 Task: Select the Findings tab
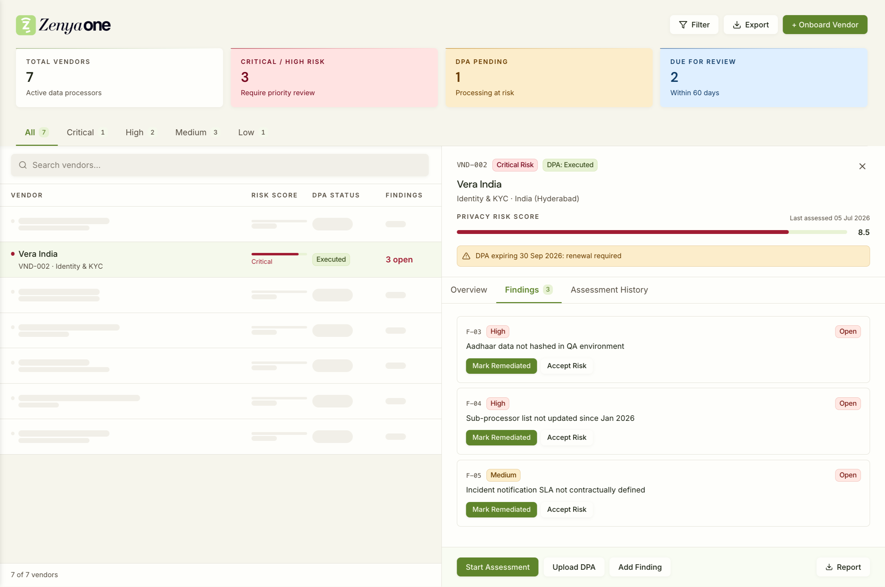pyautogui.click(x=528, y=290)
